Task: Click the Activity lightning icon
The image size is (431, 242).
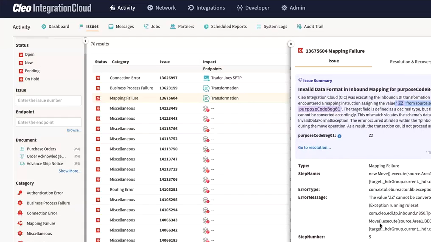Action: point(112,8)
